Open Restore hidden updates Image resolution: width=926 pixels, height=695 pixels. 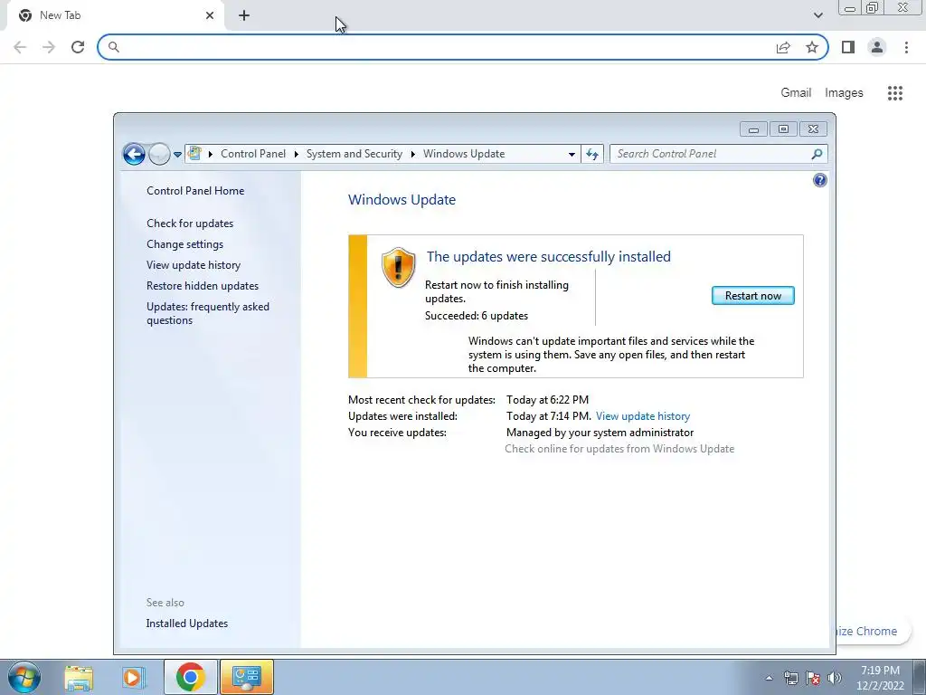(203, 285)
